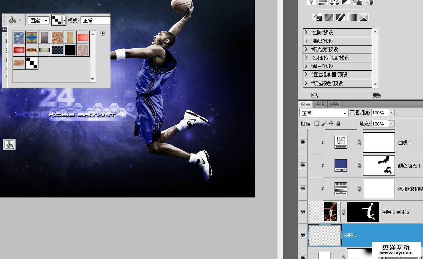This screenshot has width=423, height=259.
Task: Expand the "色阶"预设 presets list
Action: click(x=306, y=32)
